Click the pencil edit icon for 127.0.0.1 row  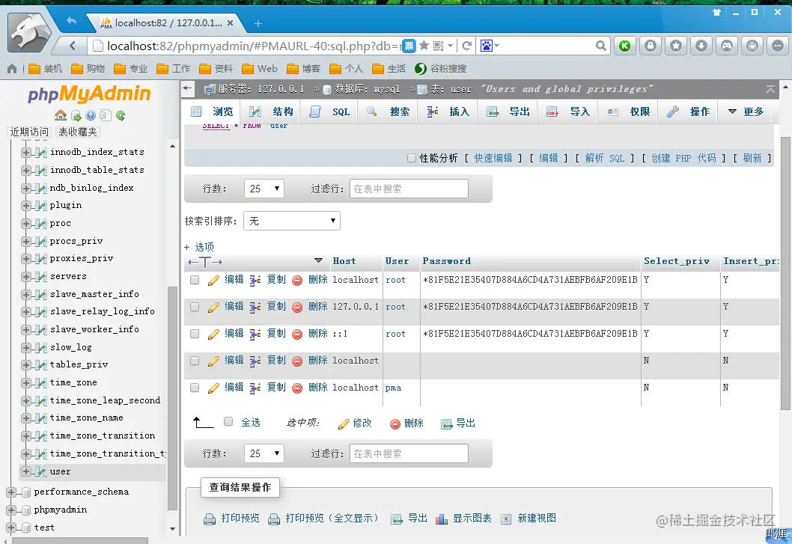pos(213,307)
